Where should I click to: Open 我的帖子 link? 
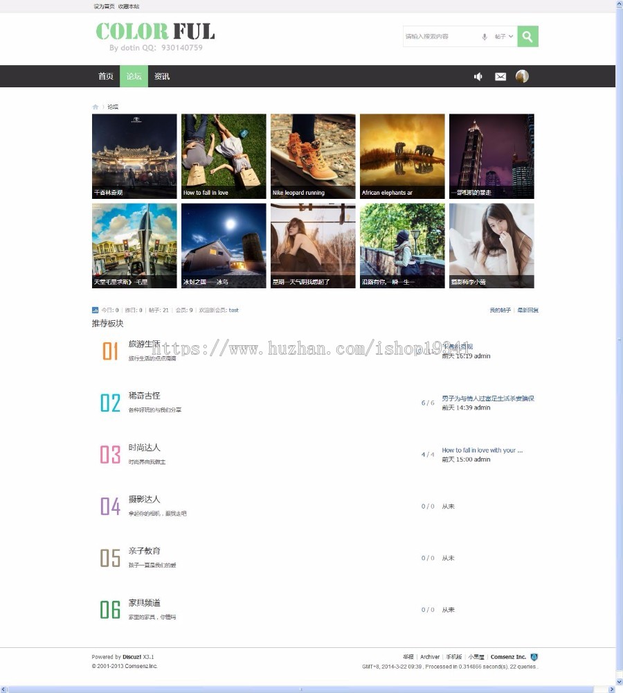(499, 310)
